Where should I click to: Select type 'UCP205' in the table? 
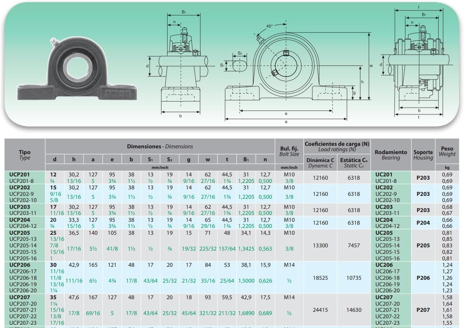coord(20,233)
